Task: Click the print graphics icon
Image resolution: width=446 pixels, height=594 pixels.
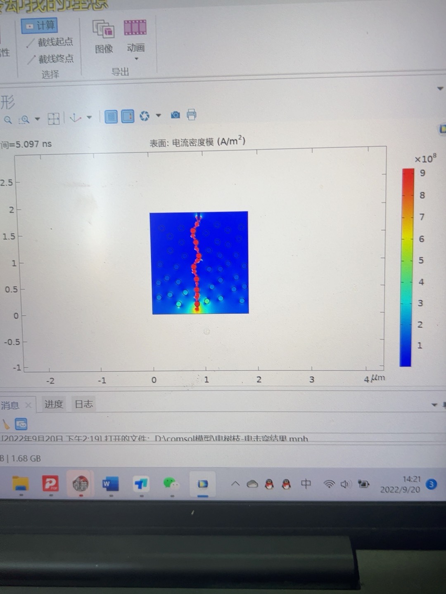Action: pyautogui.click(x=191, y=114)
